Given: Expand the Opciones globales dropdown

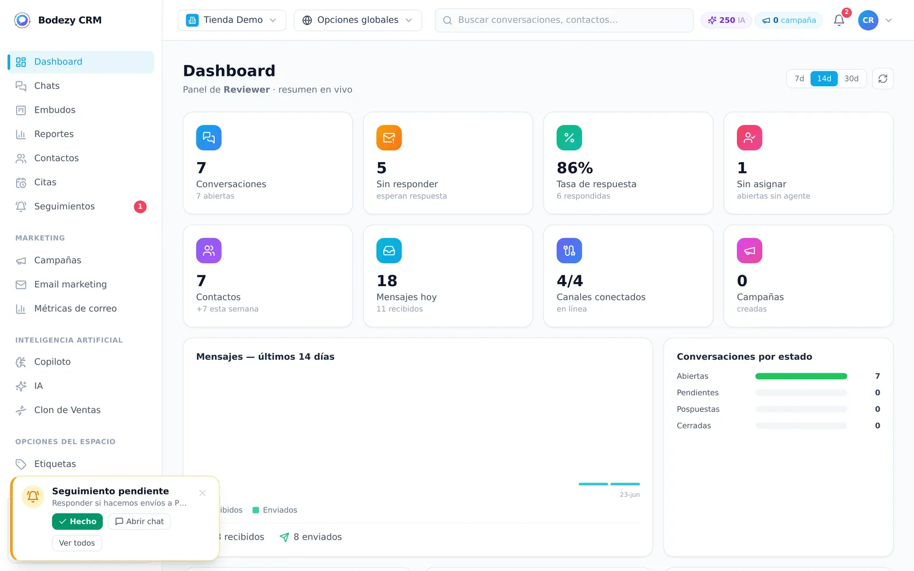Looking at the screenshot, I should tap(358, 20).
